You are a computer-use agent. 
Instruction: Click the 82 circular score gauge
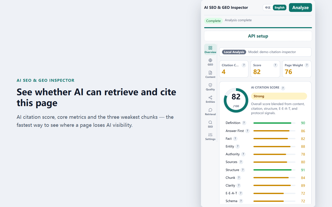pyautogui.click(x=236, y=100)
